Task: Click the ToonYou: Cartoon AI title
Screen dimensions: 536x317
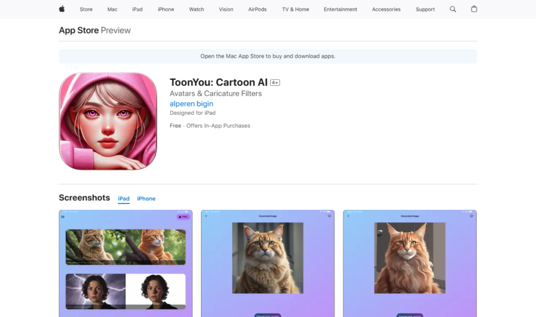Action: click(219, 82)
